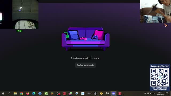This screenshot has width=171, height=96.
Task: Expand the hidden system tray icons
Action: tap(145, 94)
